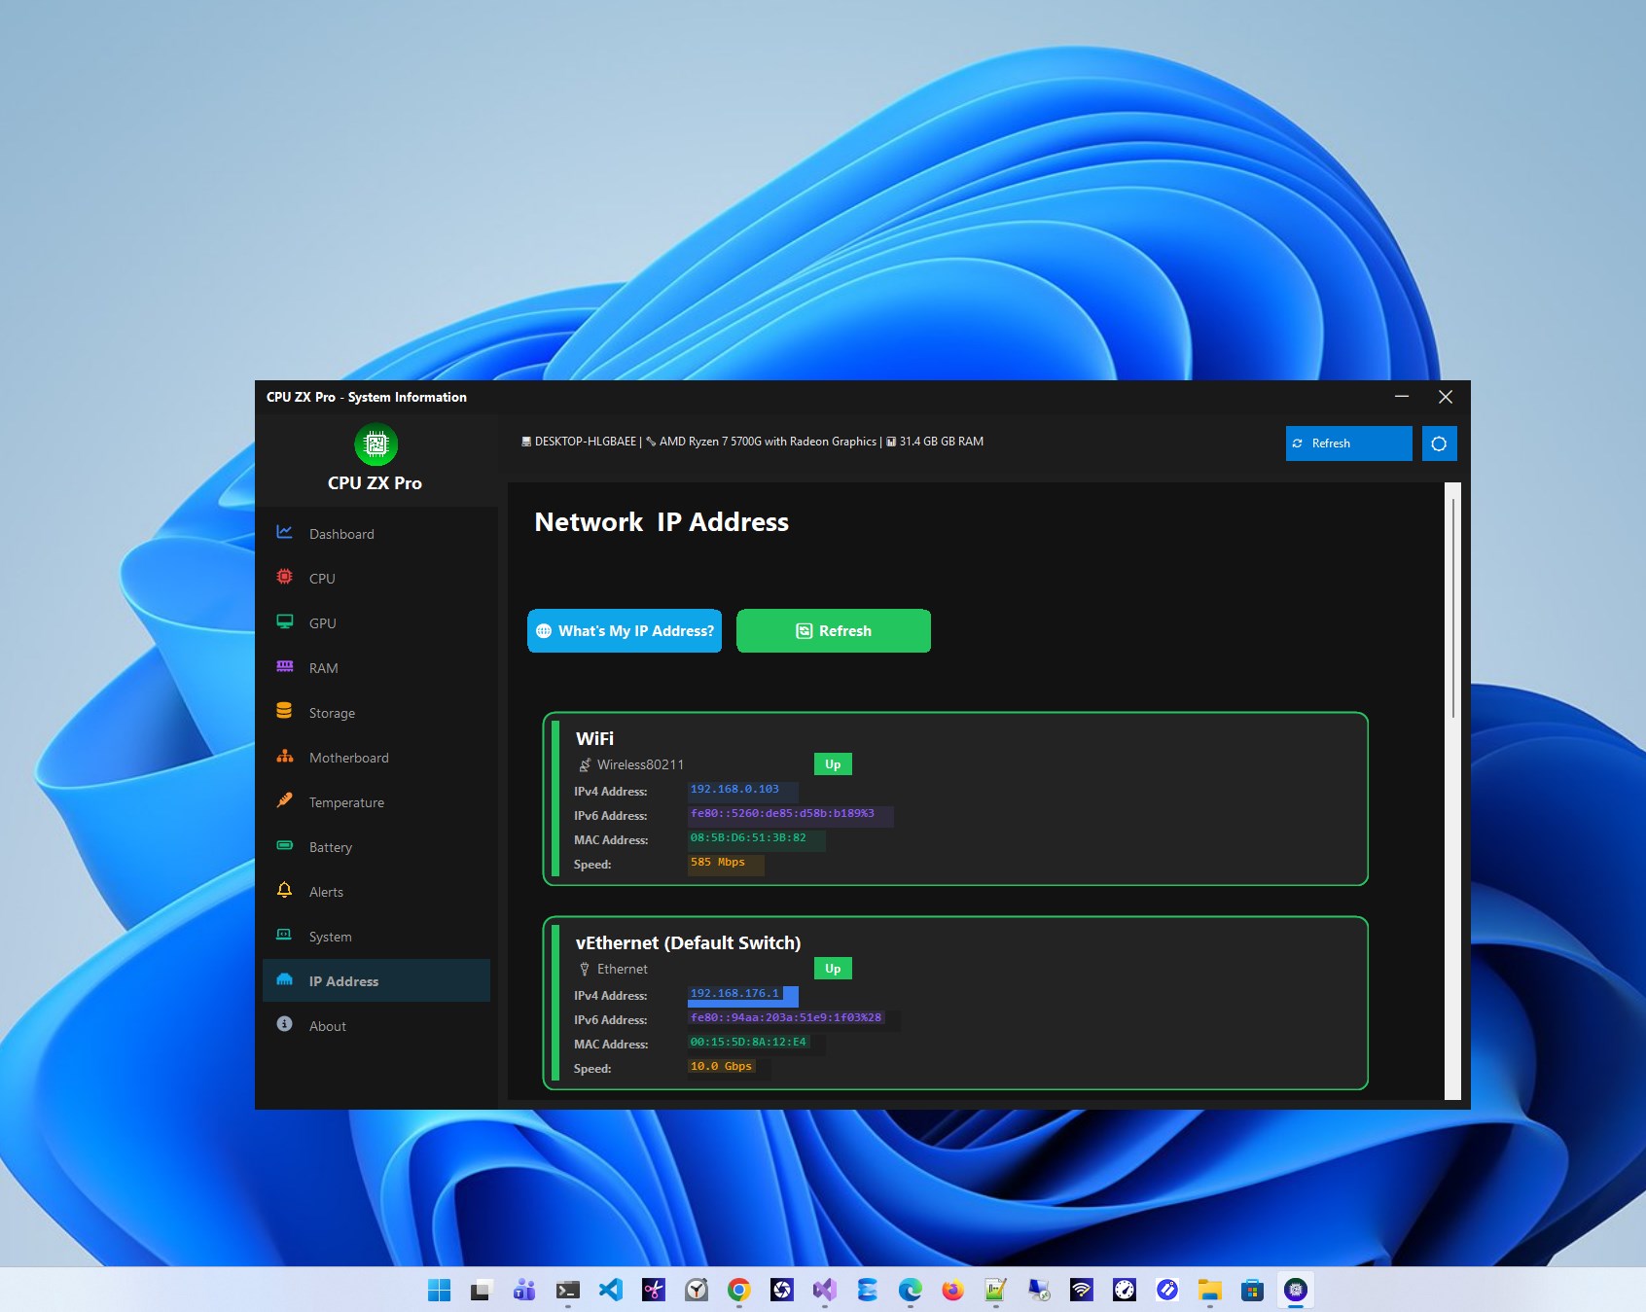Click the WiFi 585 Mbps speed bar
Image resolution: width=1646 pixels, height=1312 pixels.
click(x=724, y=863)
